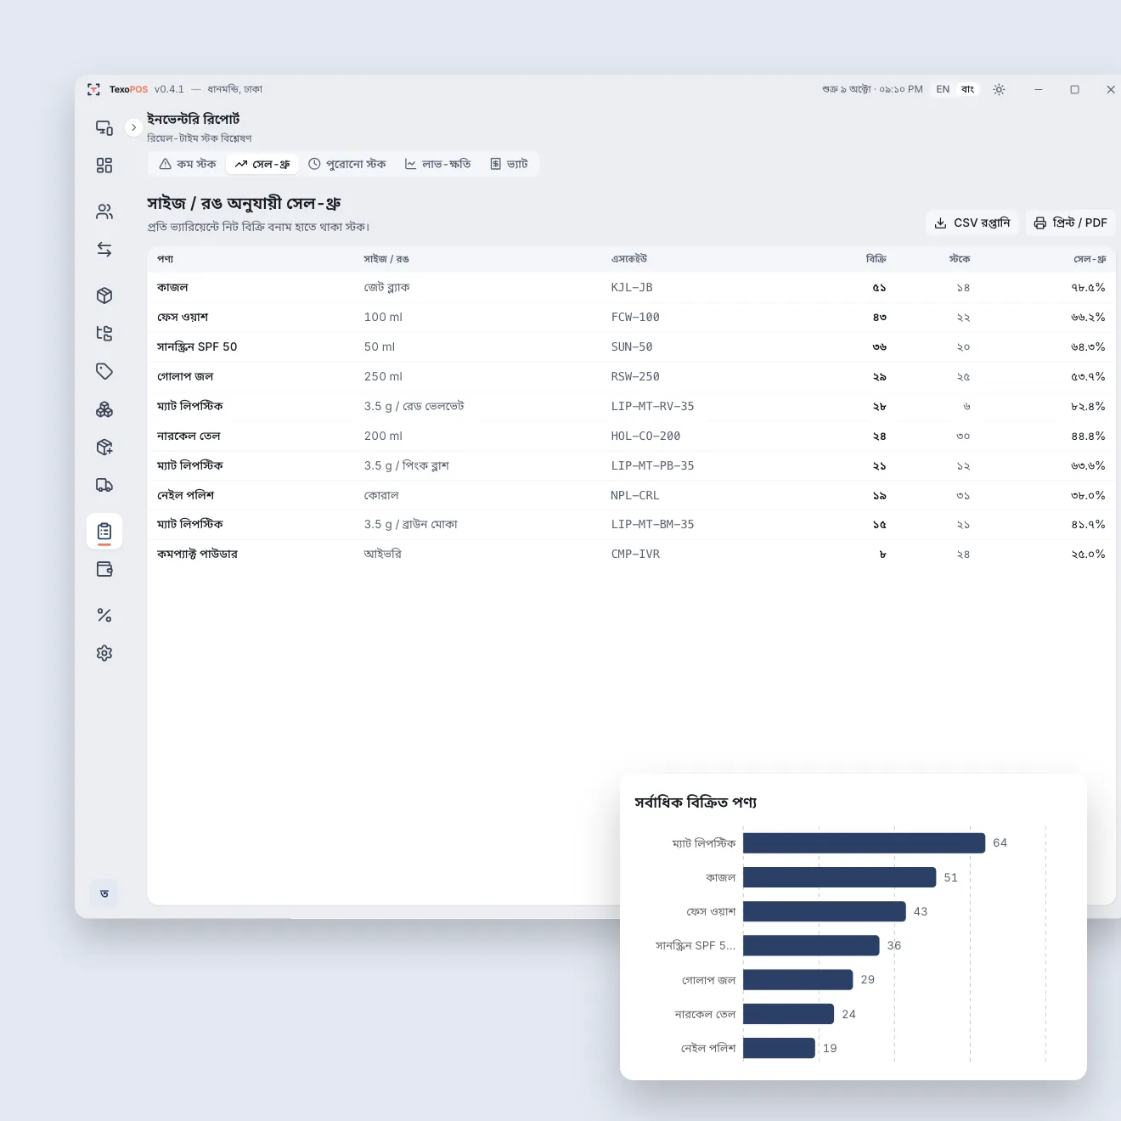This screenshot has height=1121, width=1121.
Task: Click the এসকেইউ column header
Action: 629,259
